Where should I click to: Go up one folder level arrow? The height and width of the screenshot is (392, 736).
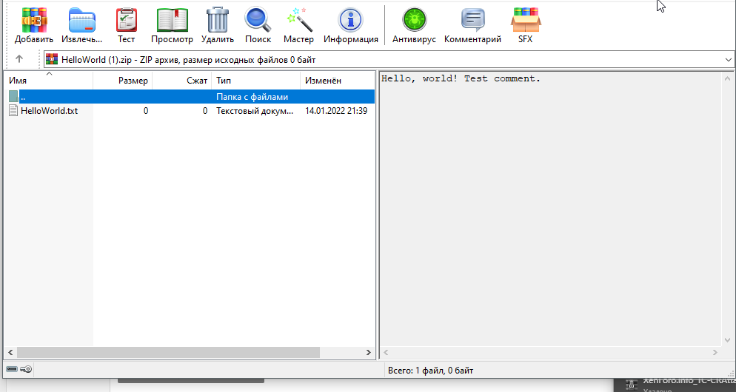19,59
